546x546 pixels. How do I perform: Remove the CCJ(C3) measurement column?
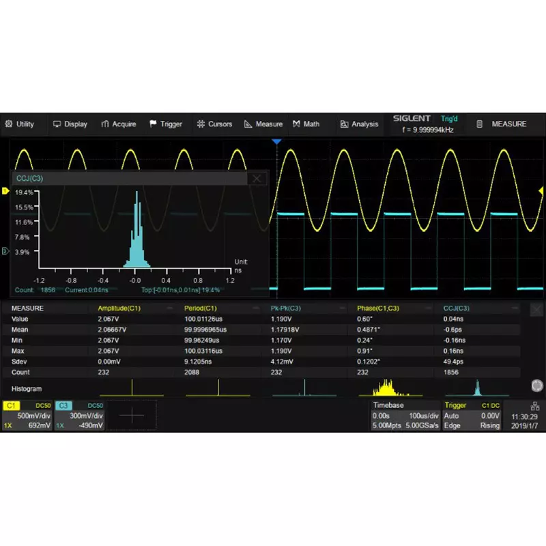(x=515, y=308)
